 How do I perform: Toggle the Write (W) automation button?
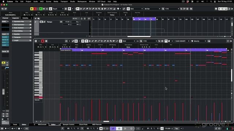(44, 9)
